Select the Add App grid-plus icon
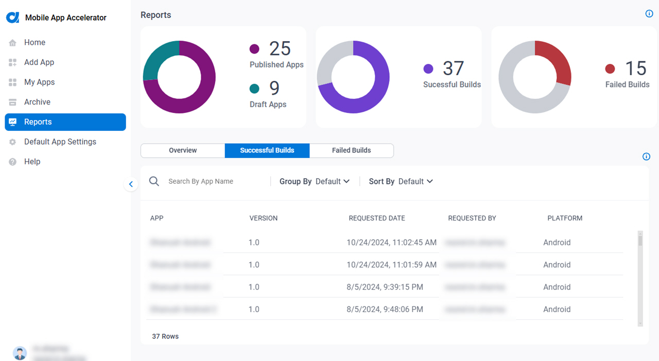The height and width of the screenshot is (361, 659). 13,62
